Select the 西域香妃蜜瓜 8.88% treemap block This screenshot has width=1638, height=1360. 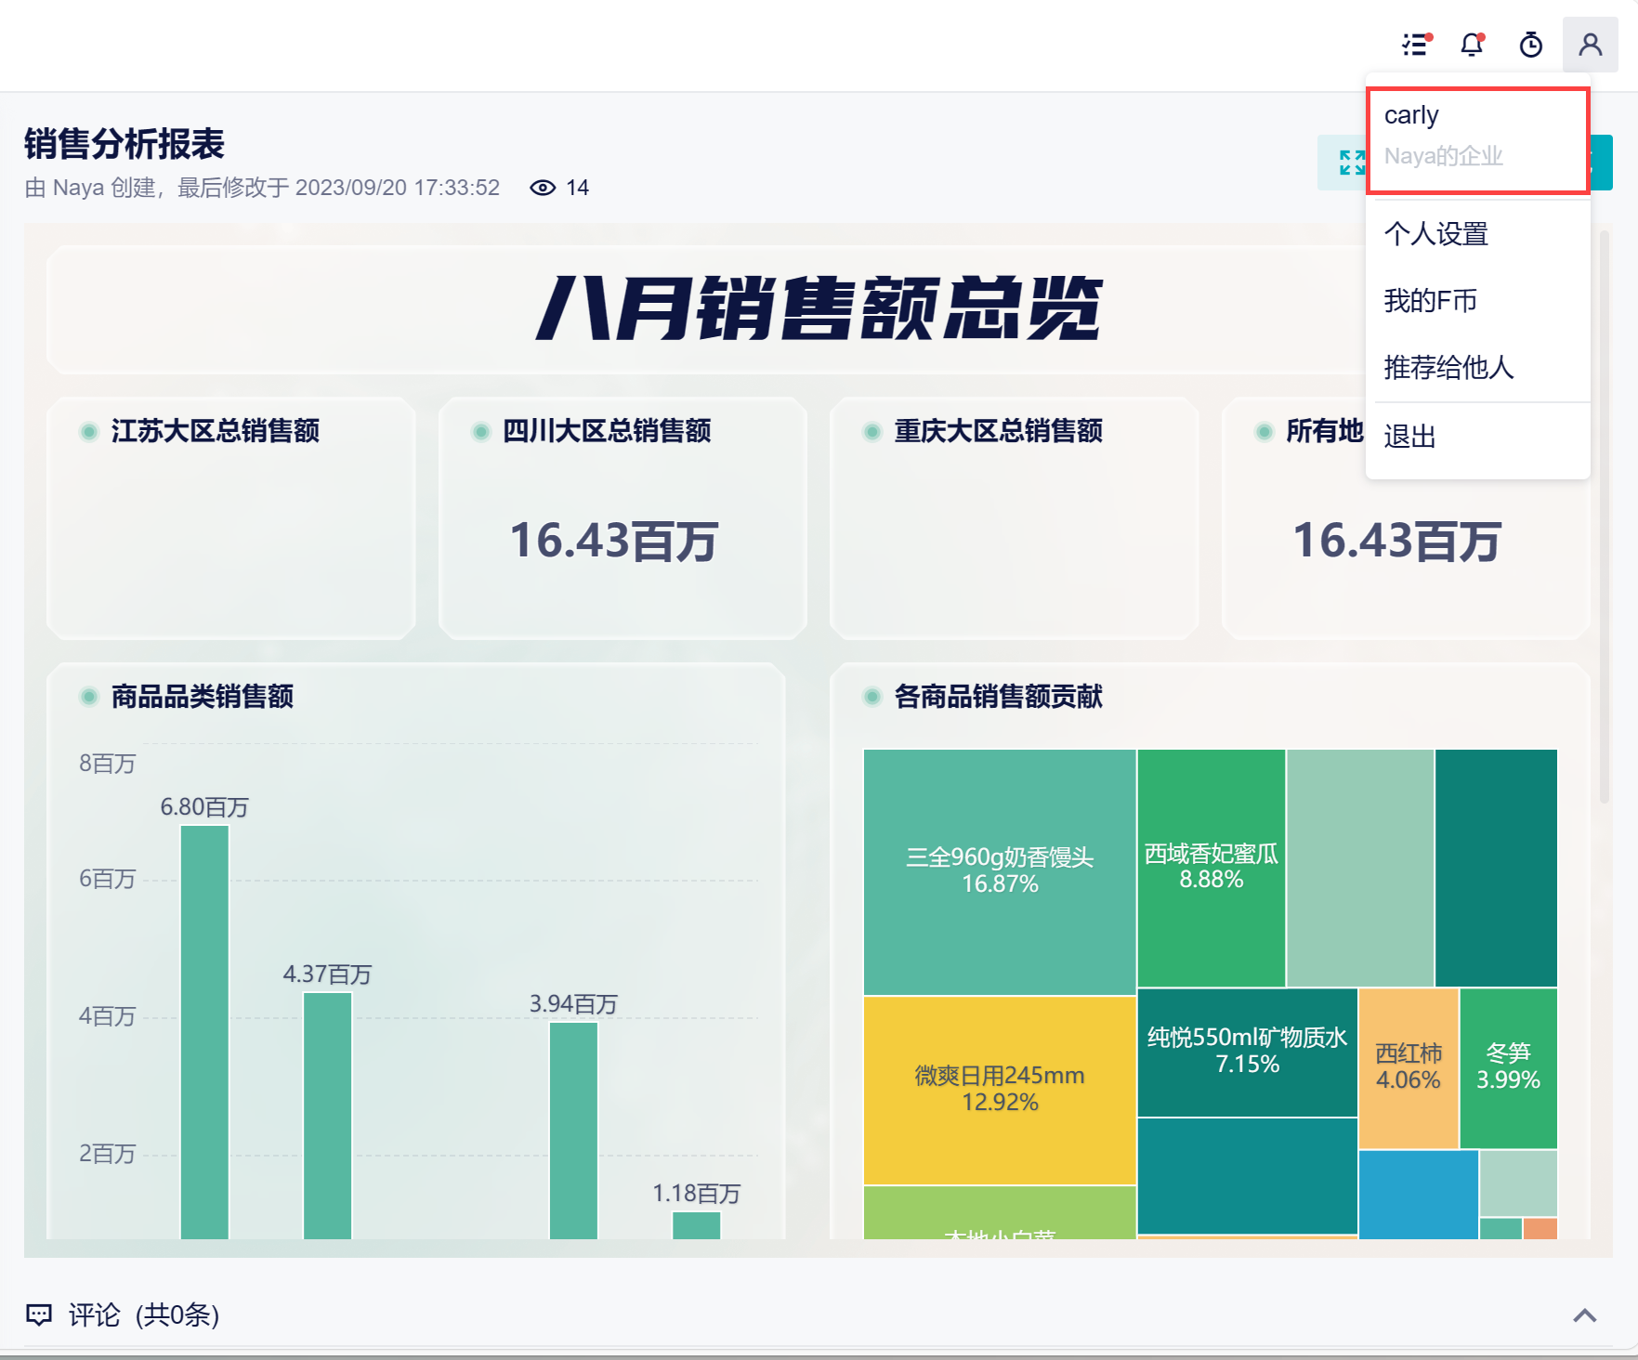1212,868
